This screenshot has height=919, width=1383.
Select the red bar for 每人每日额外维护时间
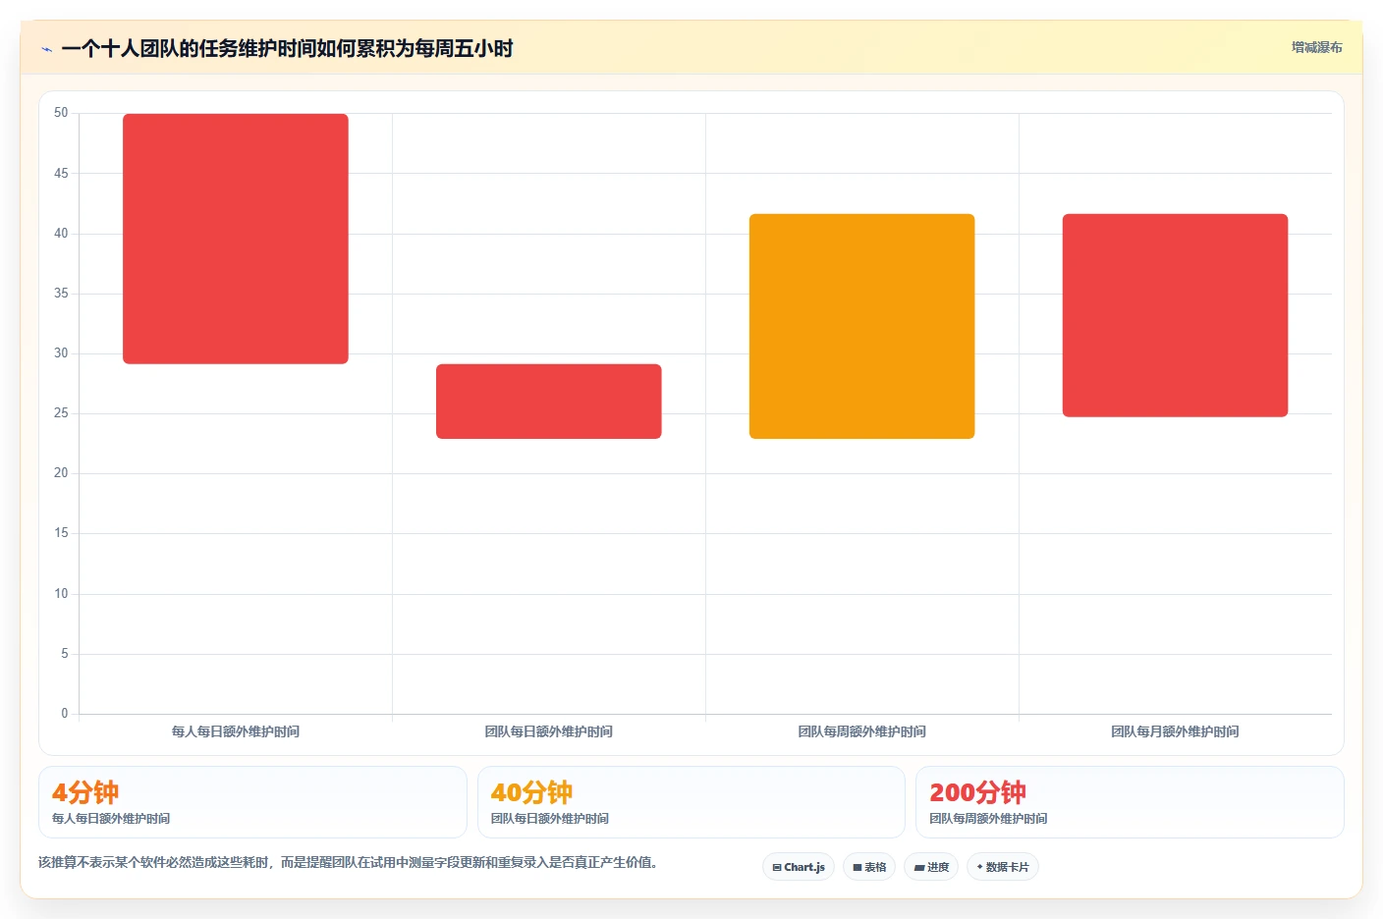coord(236,239)
